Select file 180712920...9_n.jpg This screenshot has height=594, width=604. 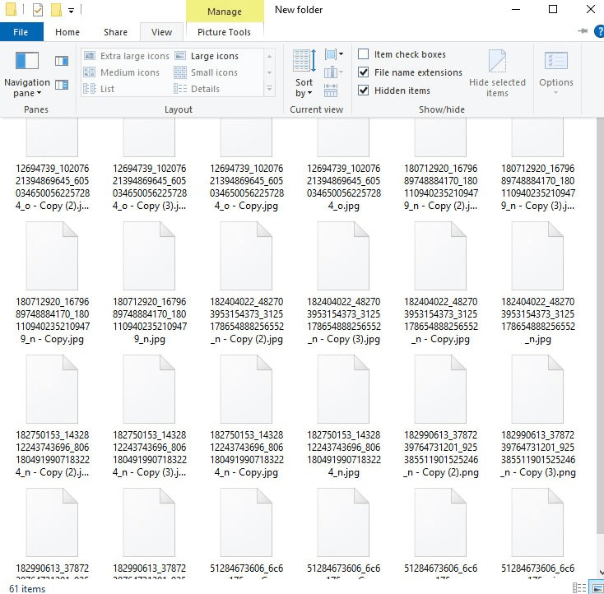150,283
